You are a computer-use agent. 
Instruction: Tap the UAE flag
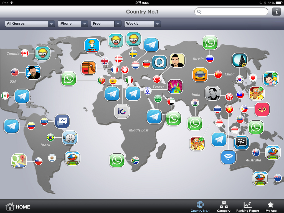pyautogui.click(x=171, y=102)
